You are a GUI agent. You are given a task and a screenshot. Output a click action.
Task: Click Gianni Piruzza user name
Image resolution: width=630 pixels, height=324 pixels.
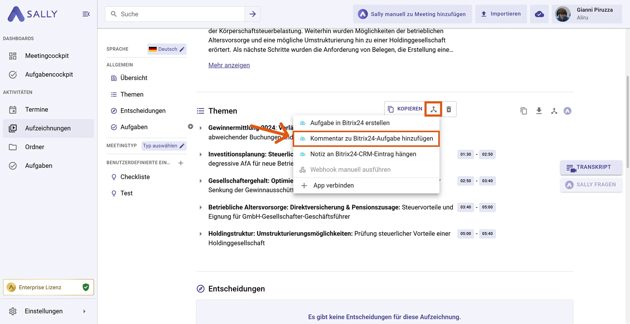tap(595, 10)
